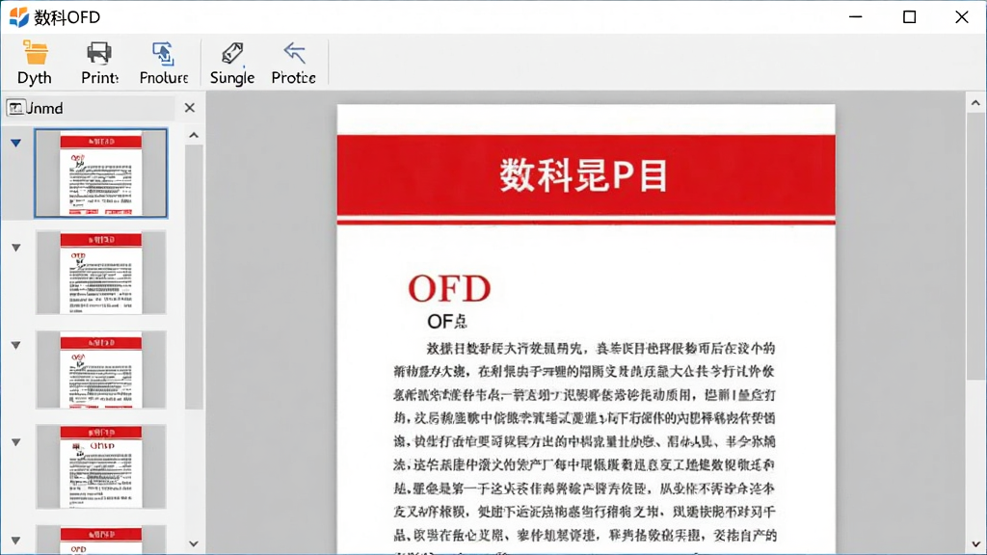The width and height of the screenshot is (987, 555).
Task: Click document view scroll-up arrow
Action: pos(975,102)
